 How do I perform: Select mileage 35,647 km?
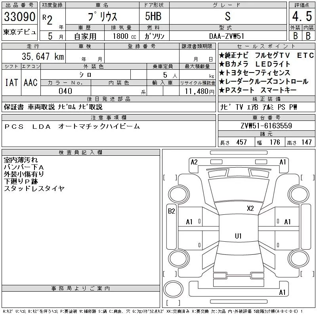[x=43, y=56]
